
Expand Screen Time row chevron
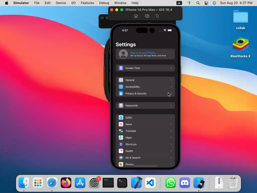pyautogui.click(x=171, y=68)
